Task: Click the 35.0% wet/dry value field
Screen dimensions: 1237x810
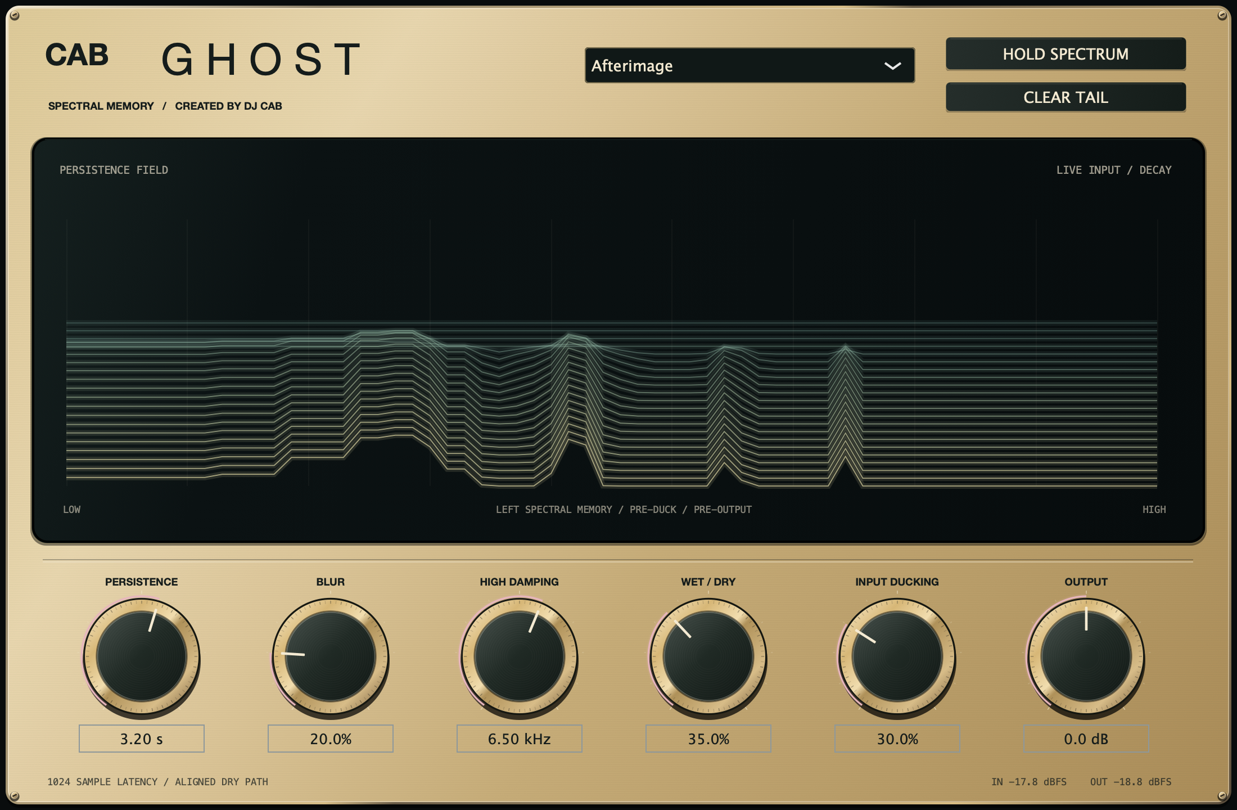Action: tap(708, 739)
